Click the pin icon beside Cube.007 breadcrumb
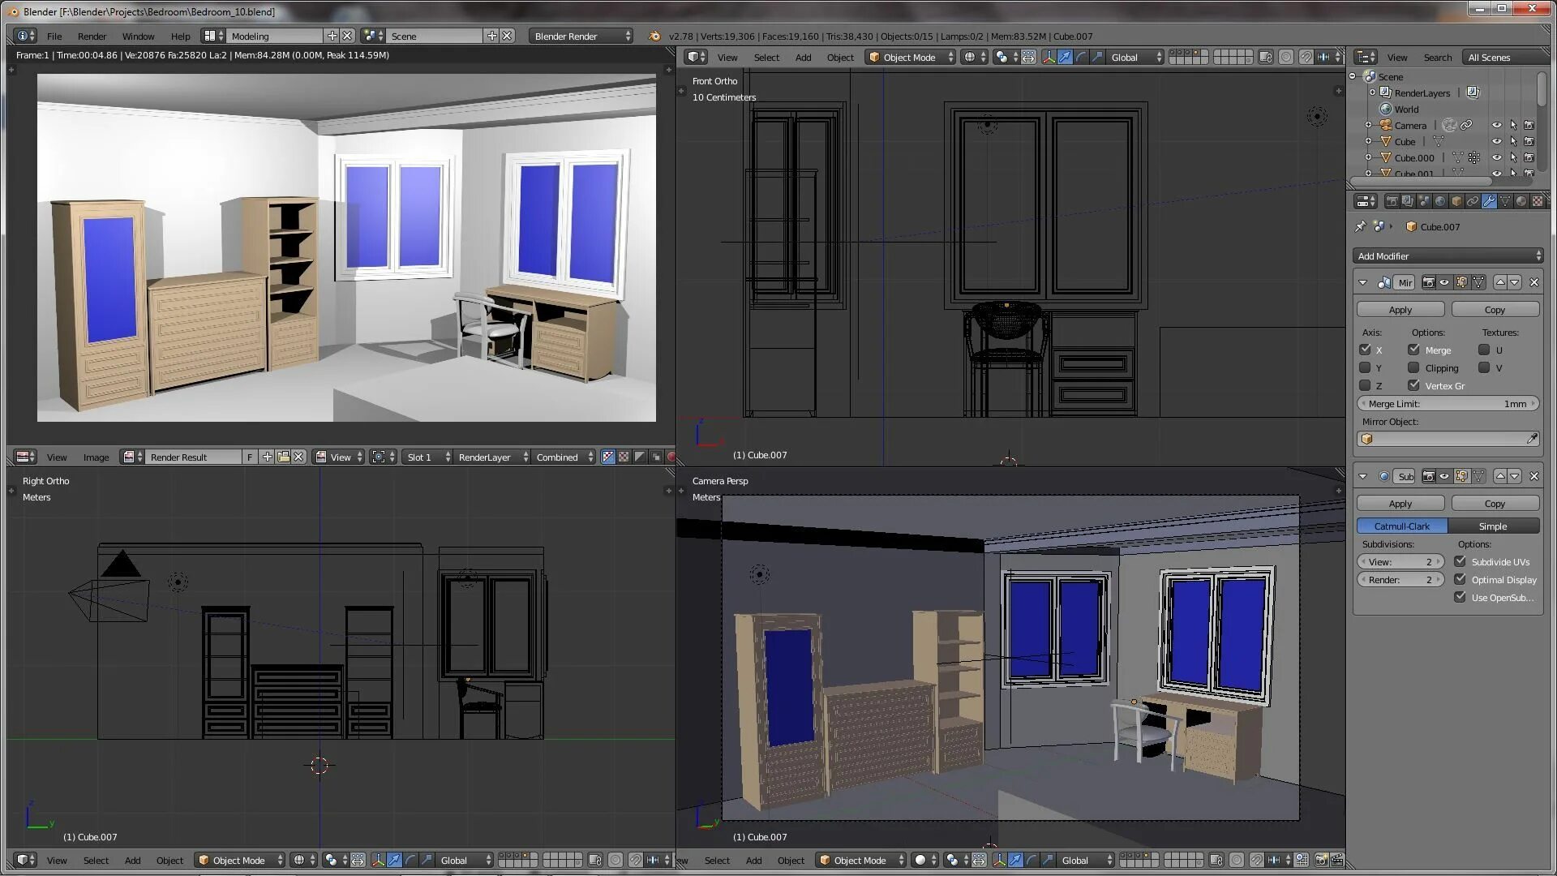The width and height of the screenshot is (1557, 876). (x=1360, y=226)
